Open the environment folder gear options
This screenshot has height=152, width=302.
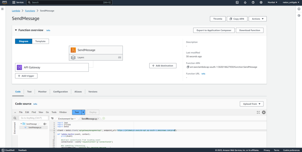pos(45,124)
